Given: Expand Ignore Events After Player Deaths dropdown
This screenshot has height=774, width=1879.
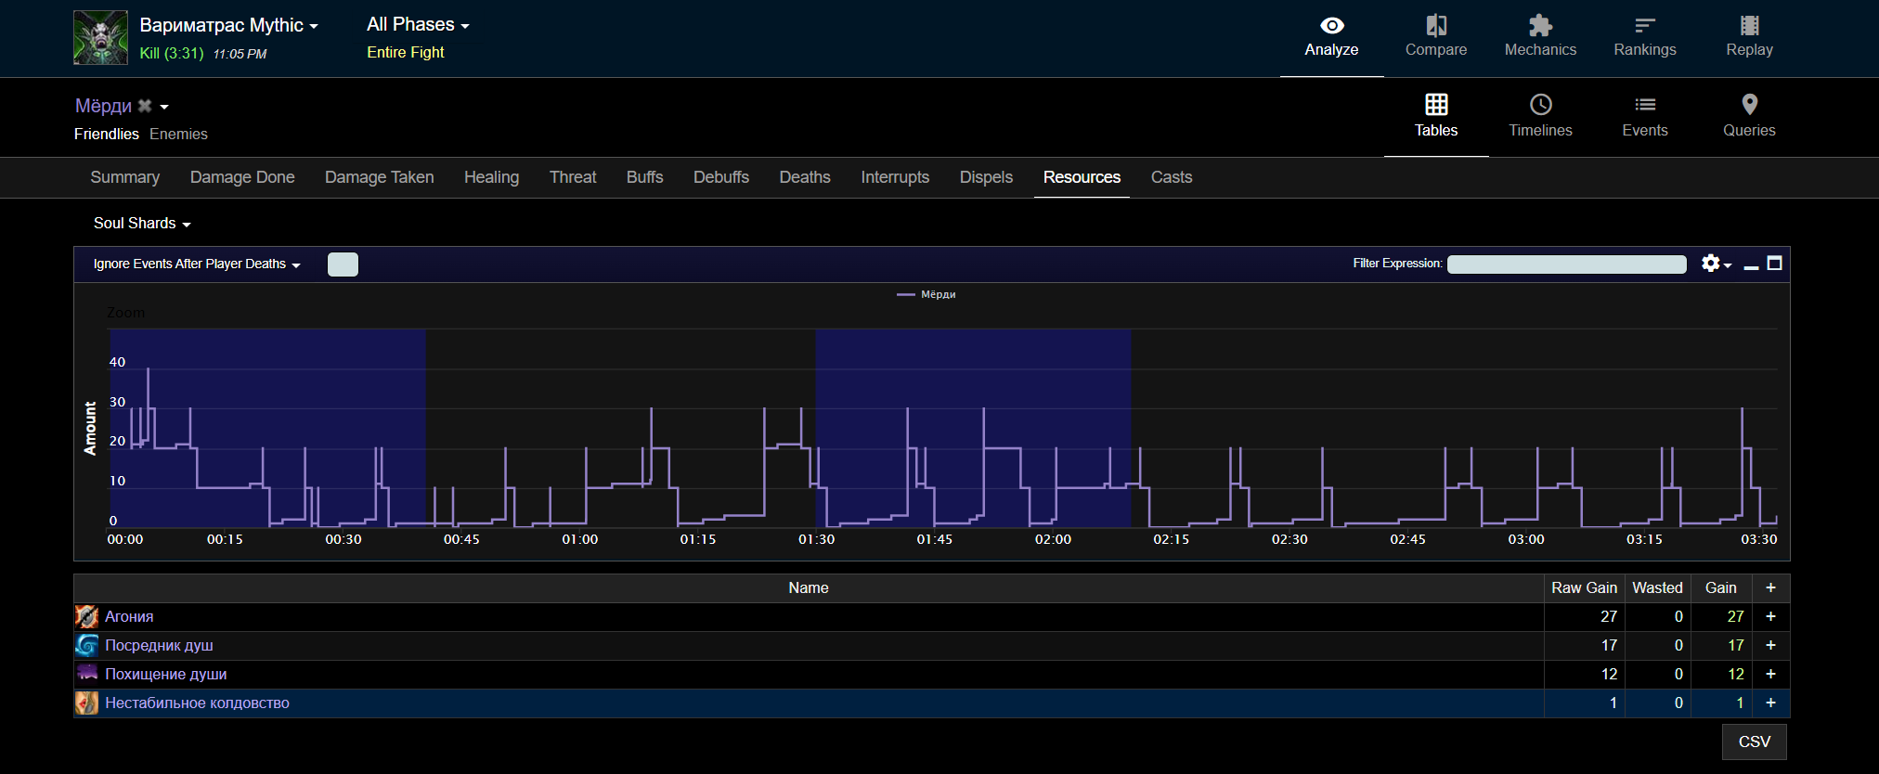Looking at the screenshot, I should 197,264.
